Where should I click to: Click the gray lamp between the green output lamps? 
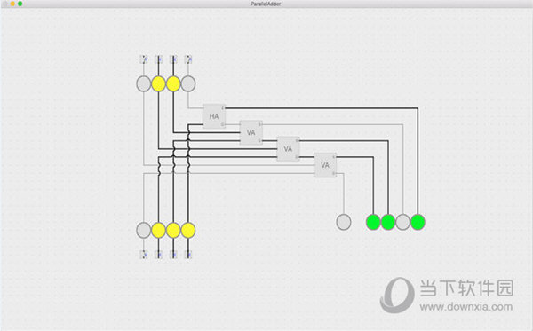click(x=403, y=222)
